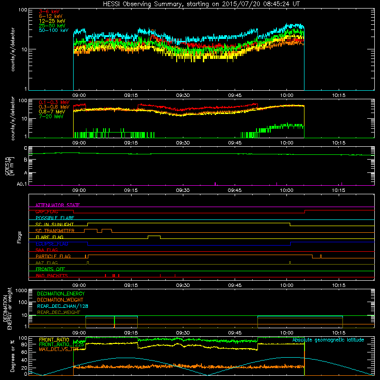Select the 0.1-0.3 MeV legend label
380x380 pixels.
click(x=54, y=102)
